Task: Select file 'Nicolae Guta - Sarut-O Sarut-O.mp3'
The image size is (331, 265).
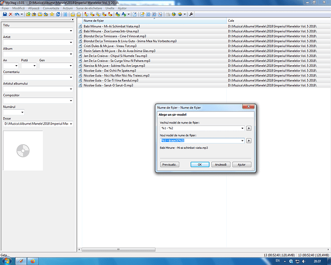Action: tap(108, 85)
